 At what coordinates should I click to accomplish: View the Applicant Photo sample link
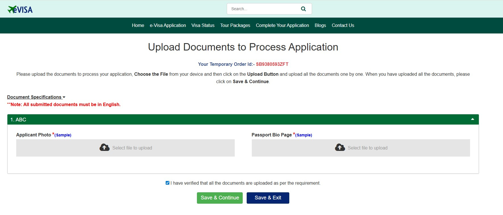(x=63, y=135)
